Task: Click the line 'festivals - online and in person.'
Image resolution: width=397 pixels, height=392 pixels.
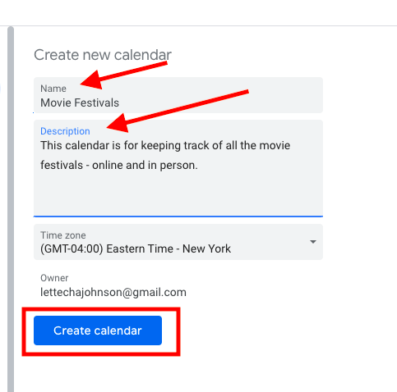Action: pos(119,165)
